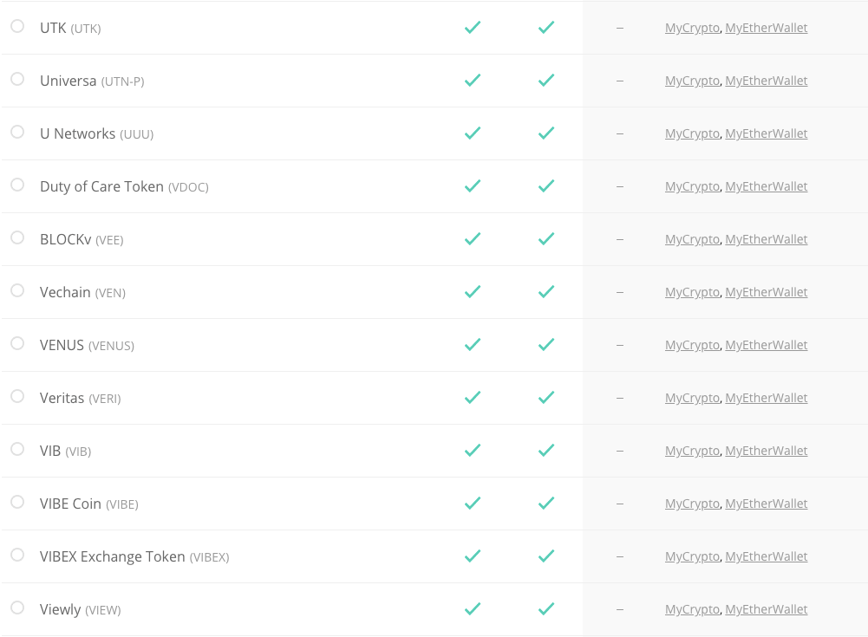Open MyCrypto link in UTK row

coord(692,28)
